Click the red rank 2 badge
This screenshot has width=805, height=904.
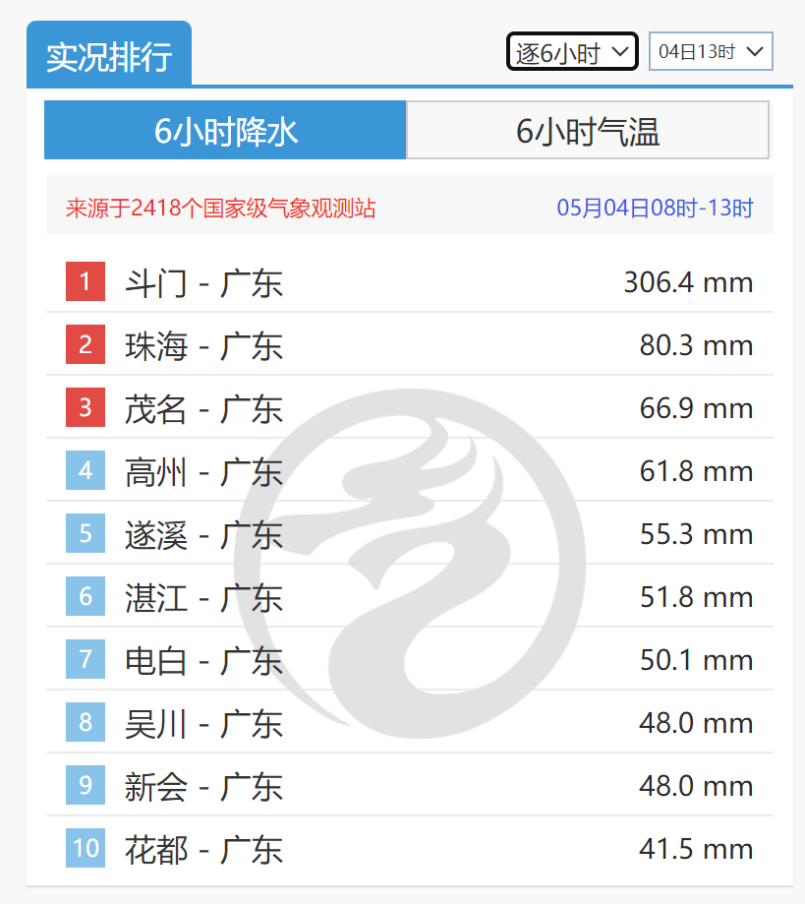86,345
